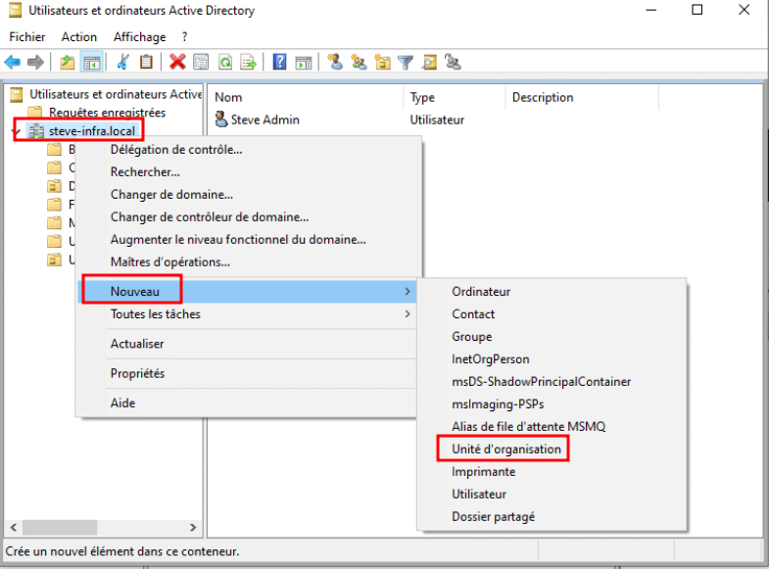Viewport: 769px width, 569px height.
Task: Click the blue Back arrow in toolbar
Action: [13, 62]
